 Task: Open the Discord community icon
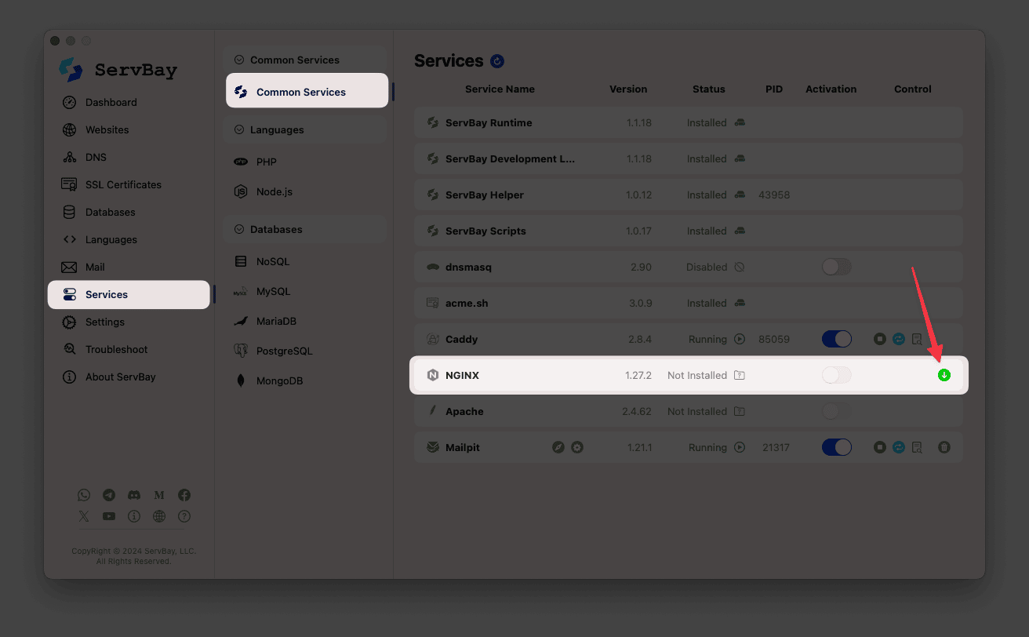[134, 495]
